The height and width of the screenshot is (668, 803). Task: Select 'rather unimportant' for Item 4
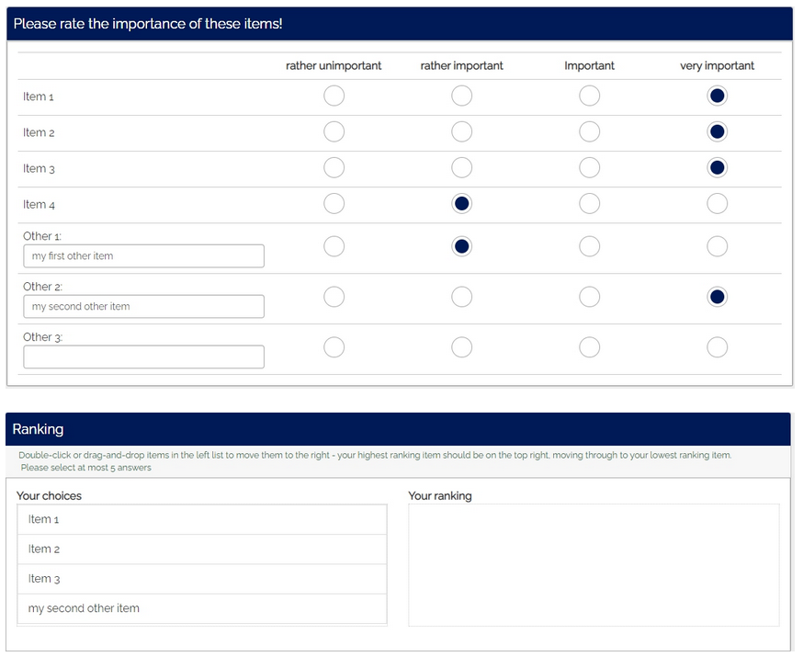[x=334, y=203]
